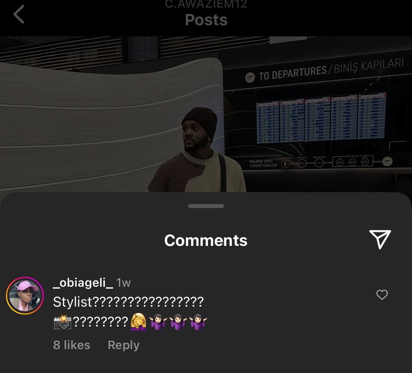
Task: Tap the Posts title in header
Action: [x=206, y=20]
